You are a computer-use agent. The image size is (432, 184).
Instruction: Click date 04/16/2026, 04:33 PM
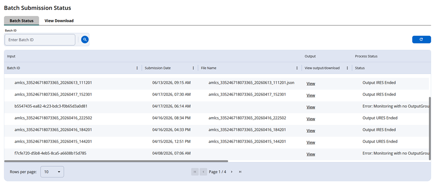tap(172, 130)
